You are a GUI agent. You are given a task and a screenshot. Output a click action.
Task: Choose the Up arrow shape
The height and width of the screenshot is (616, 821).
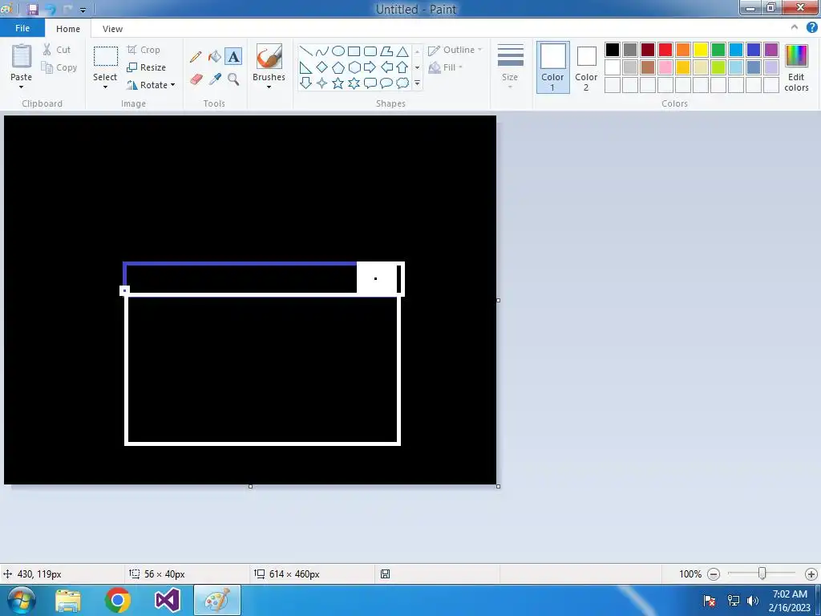point(402,67)
